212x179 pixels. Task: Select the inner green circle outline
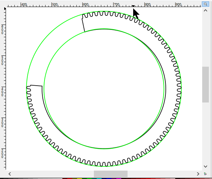point(44,89)
